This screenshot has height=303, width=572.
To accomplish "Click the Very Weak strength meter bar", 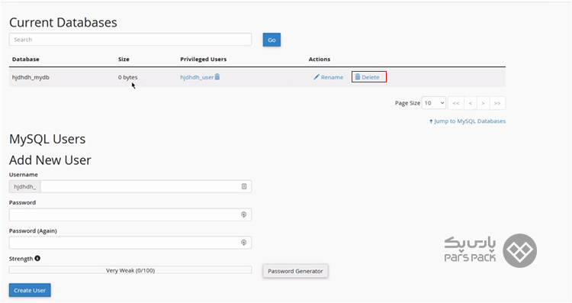I will click(x=130, y=270).
